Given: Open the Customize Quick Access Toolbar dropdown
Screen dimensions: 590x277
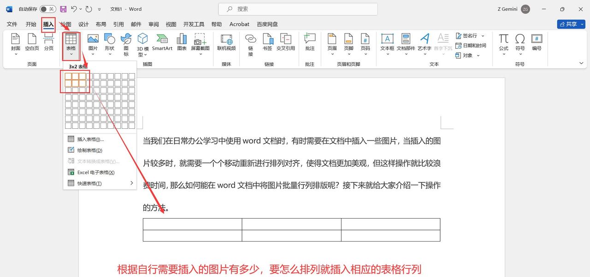Looking at the screenshot, I should (x=99, y=9).
